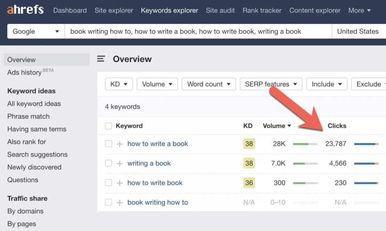Add 'writing a book' with plus icon
Screen dimensions: 386x231
[119, 163]
